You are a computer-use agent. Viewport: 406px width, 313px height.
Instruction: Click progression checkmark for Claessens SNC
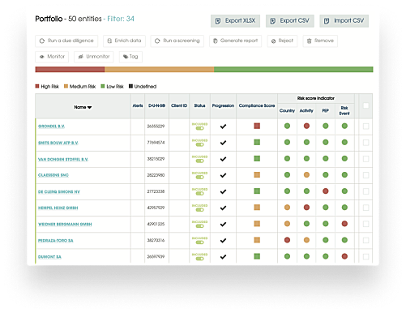(223, 175)
